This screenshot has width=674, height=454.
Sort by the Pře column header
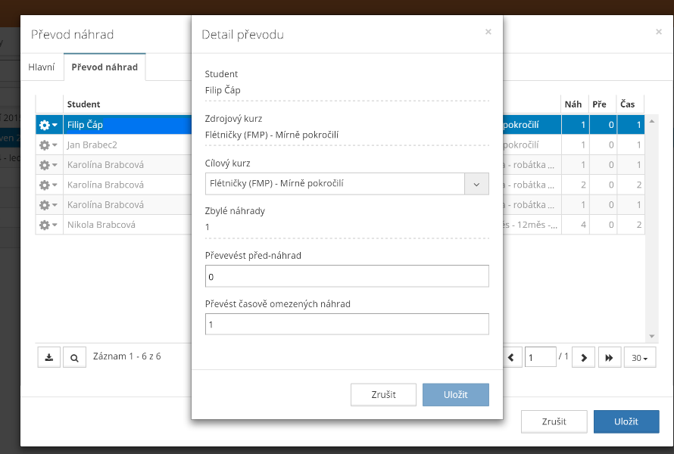coord(602,104)
